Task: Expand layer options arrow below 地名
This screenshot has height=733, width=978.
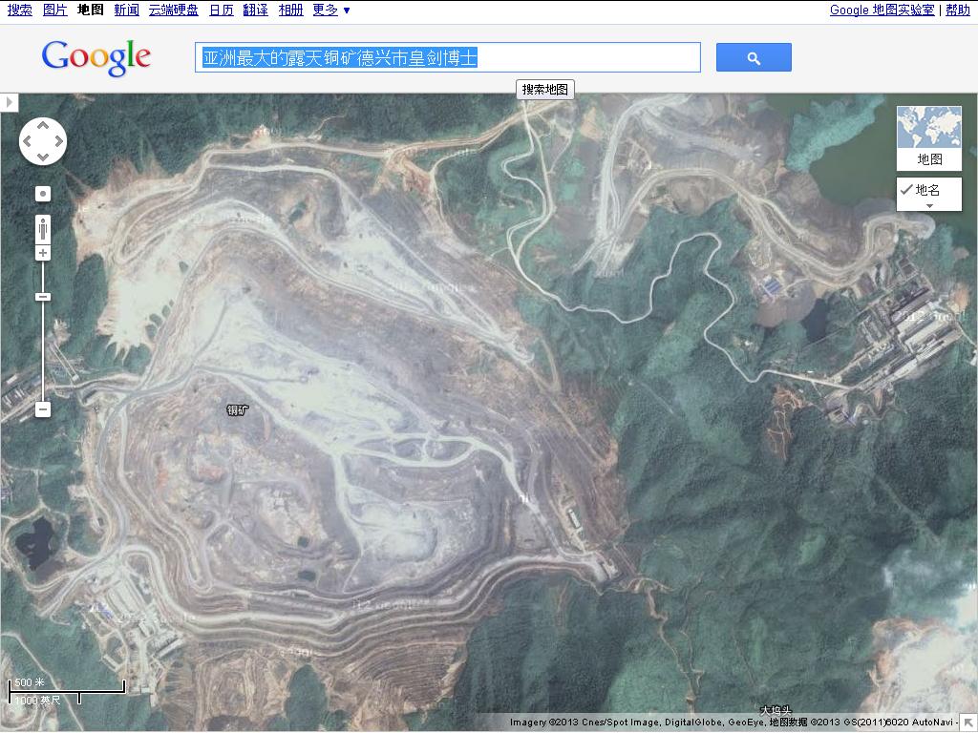Action: click(928, 205)
